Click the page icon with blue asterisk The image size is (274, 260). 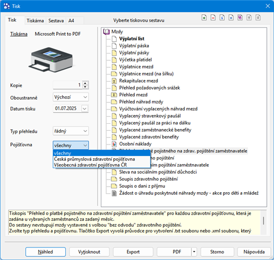(x=231, y=18)
